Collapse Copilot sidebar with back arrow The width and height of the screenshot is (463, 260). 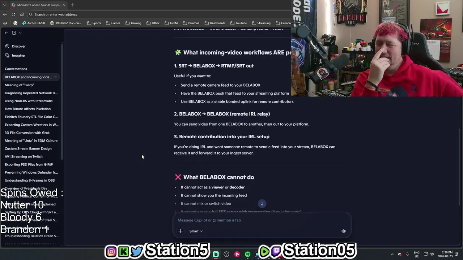6,32
